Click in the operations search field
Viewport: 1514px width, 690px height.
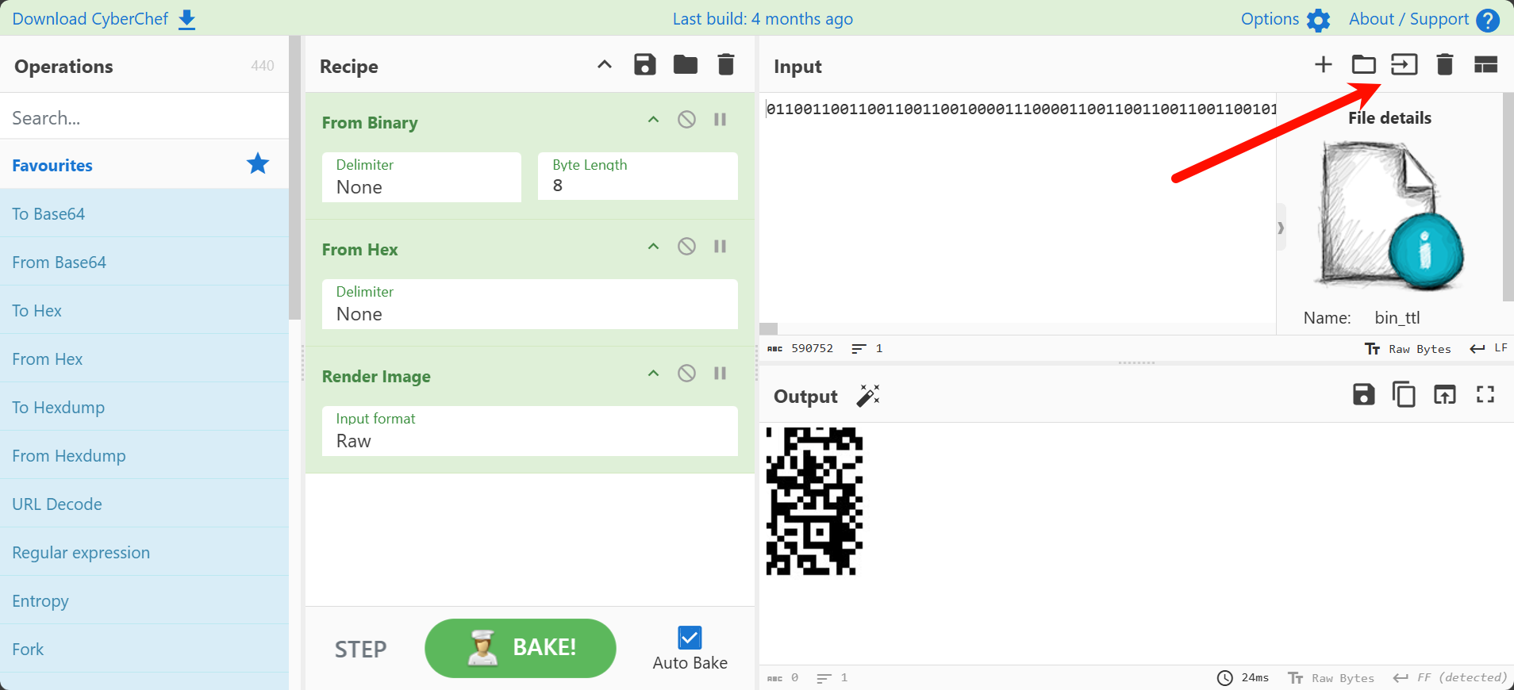[x=144, y=118]
